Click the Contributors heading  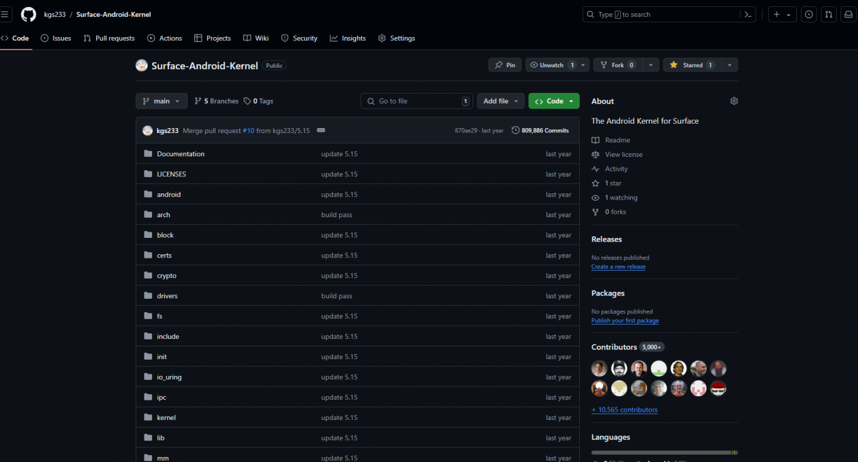(x=614, y=347)
